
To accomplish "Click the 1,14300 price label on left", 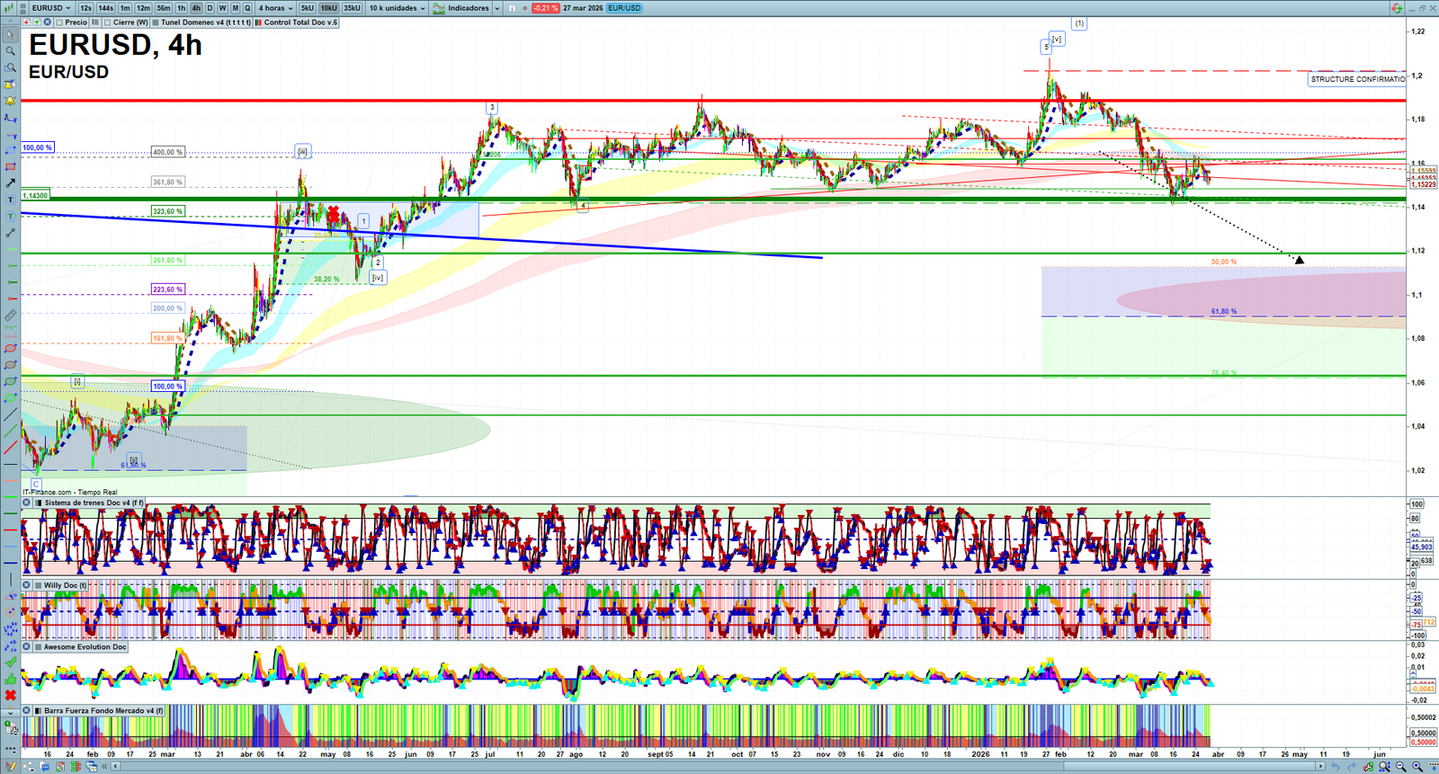I will (x=35, y=195).
